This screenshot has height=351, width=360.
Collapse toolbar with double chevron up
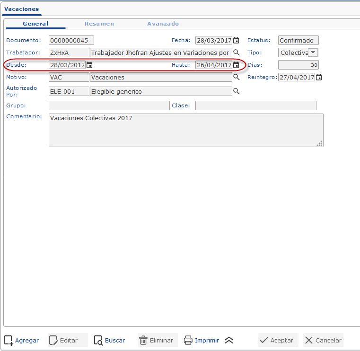229,340
